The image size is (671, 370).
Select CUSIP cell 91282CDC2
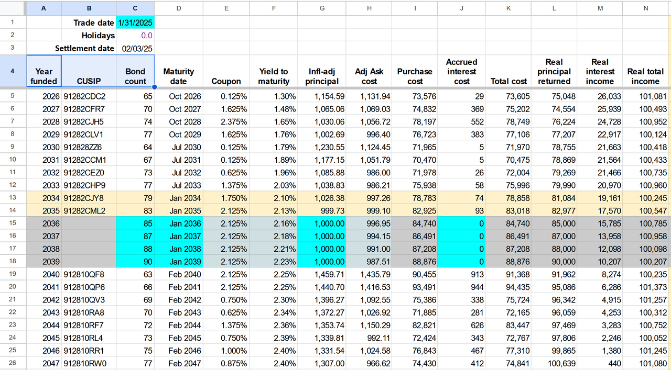point(89,96)
